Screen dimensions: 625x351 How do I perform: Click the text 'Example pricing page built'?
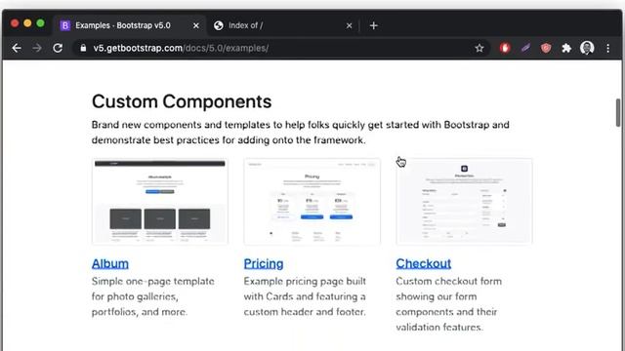coord(305,282)
